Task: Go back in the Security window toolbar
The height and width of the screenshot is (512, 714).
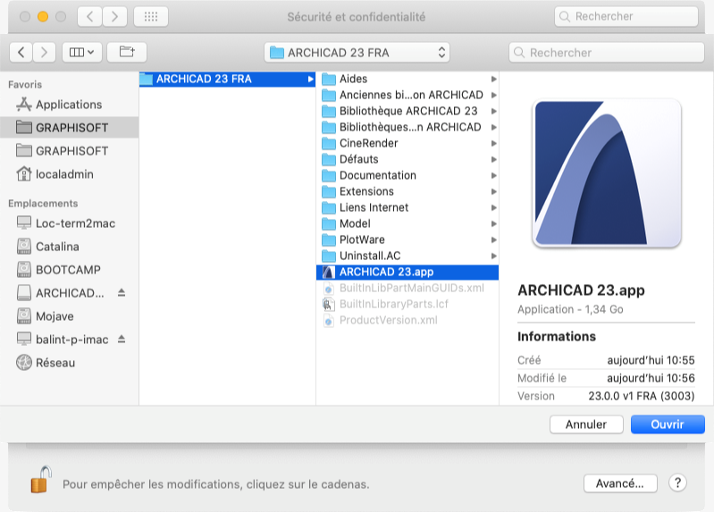Action: tap(89, 17)
